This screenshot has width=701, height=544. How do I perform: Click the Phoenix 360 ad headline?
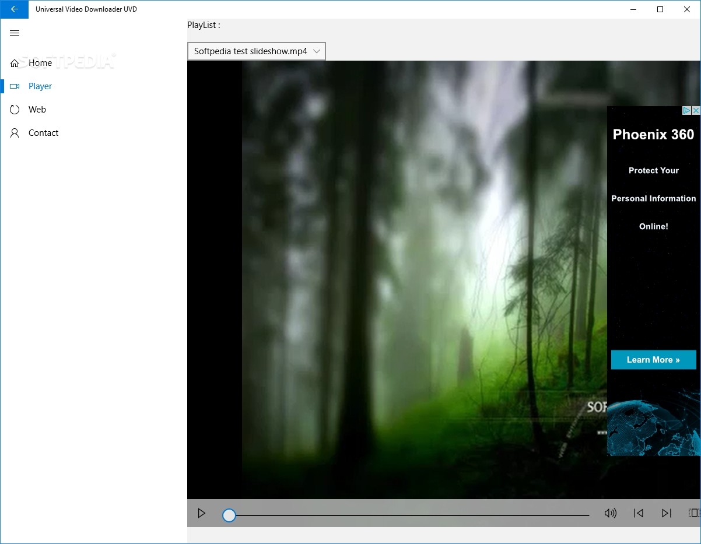point(653,135)
